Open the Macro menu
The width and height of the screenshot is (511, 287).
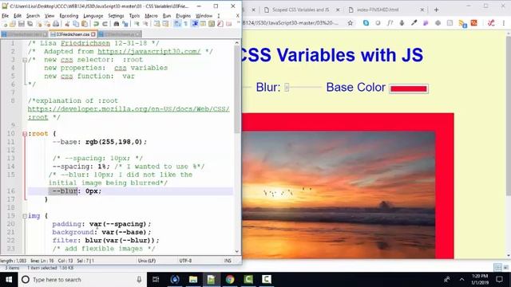coord(151,16)
